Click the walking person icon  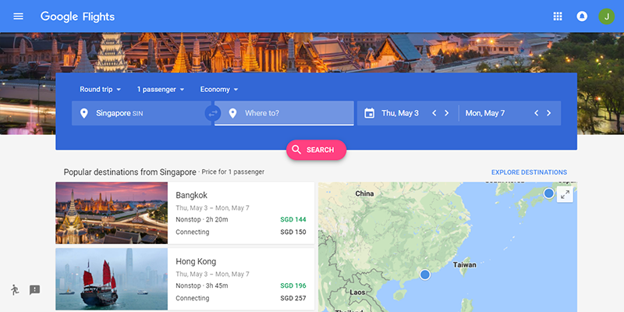[15, 289]
